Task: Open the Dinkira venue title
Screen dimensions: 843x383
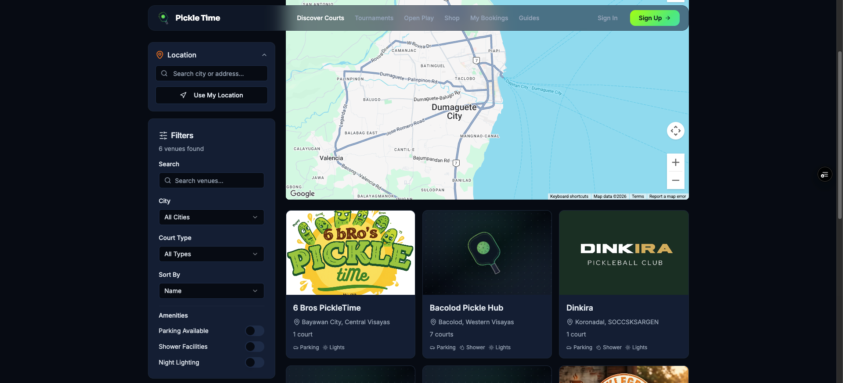Action: click(x=580, y=308)
